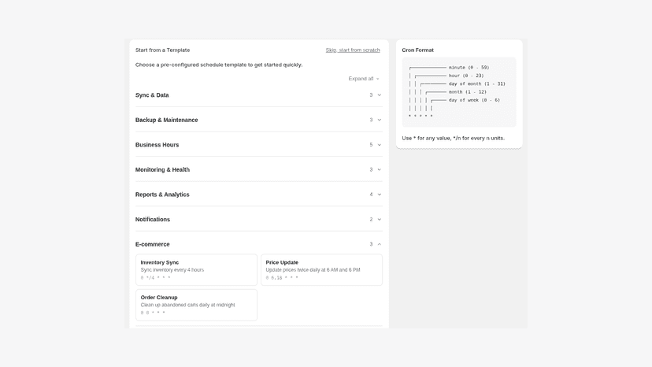
Task: Collapse the E-commerce section
Action: 258,244
